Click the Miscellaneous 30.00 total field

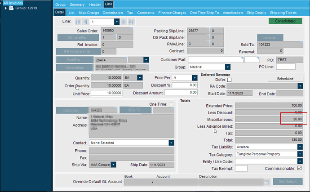[x=269, y=119]
